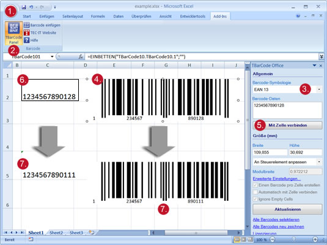327x245 pixels.
Task: Toggle the TBarCode Panel button
Action: [13, 34]
